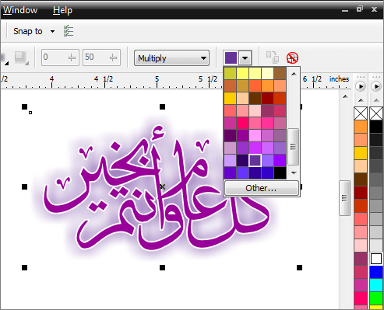Select cyan in the right-hand palette
This screenshot has width=384, height=310.
click(x=376, y=285)
